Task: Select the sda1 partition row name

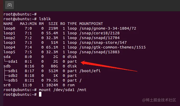Action: click(13, 61)
